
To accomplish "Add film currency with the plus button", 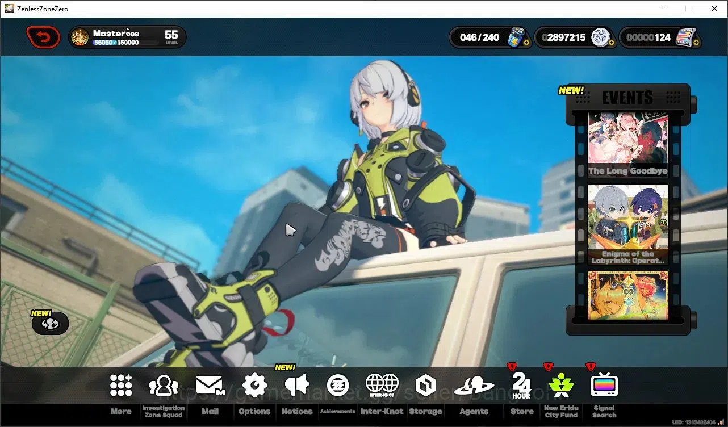I will (x=696, y=43).
